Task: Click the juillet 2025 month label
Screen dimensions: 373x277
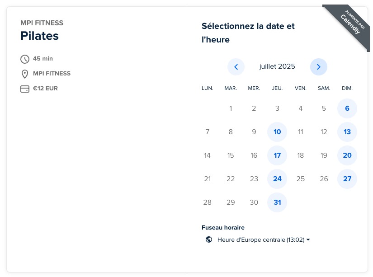Action: (277, 67)
